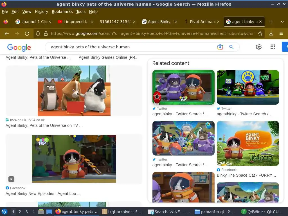Open the Binky in orange spacesuit video thumbnail
Image resolution: width=288 pixels, height=216 pixels.
74,159
